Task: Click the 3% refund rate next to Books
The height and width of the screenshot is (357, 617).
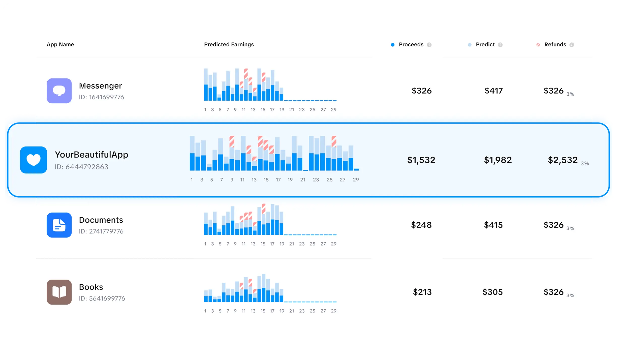Action: [570, 295]
